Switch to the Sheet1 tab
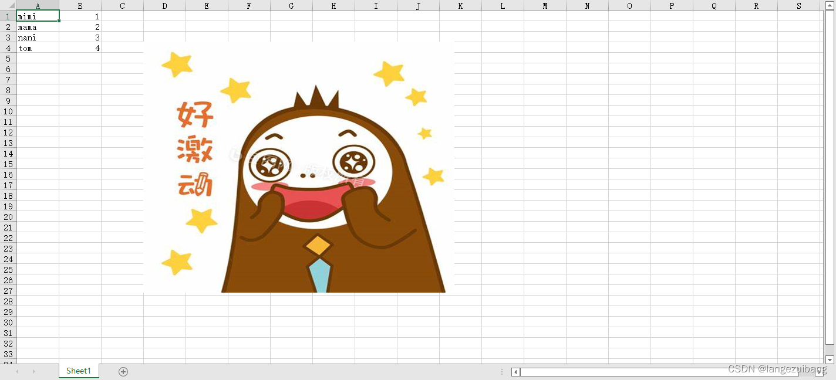The width and height of the screenshot is (836, 380). tap(79, 371)
